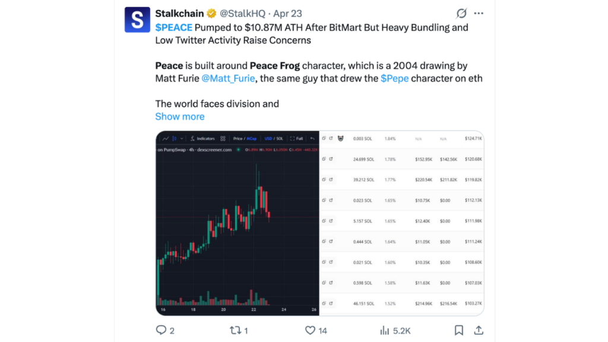Open the $PEACE cashtag link
Image resolution: width=608 pixels, height=342 pixels.
tap(173, 27)
